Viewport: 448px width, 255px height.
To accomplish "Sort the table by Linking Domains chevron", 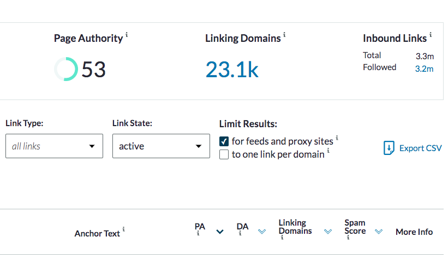I will tap(328, 232).
